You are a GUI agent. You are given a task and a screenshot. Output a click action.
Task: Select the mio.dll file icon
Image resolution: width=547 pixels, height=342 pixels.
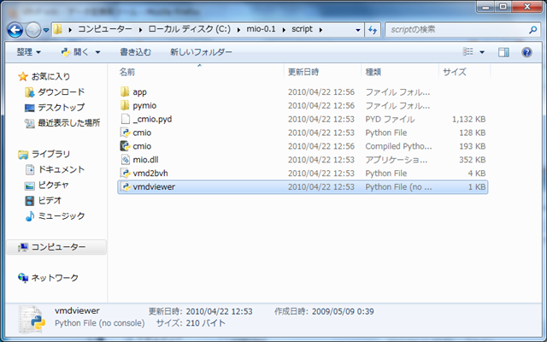(x=125, y=160)
